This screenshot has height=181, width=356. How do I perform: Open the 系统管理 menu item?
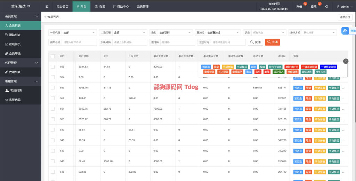pos(143,7)
